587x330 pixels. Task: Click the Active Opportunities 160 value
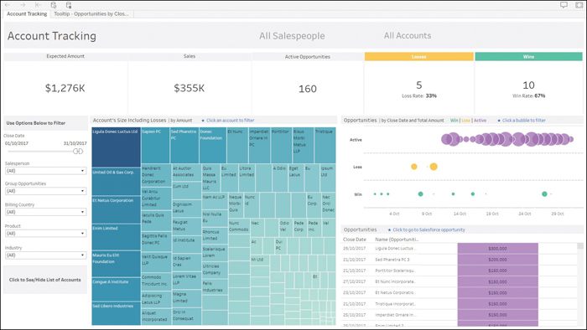coord(308,89)
